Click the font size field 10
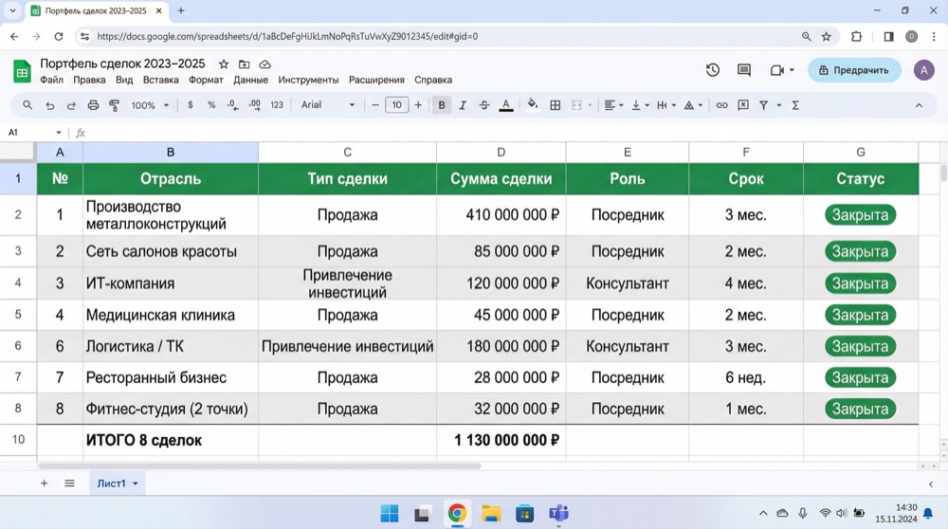948x529 pixels. pos(396,105)
